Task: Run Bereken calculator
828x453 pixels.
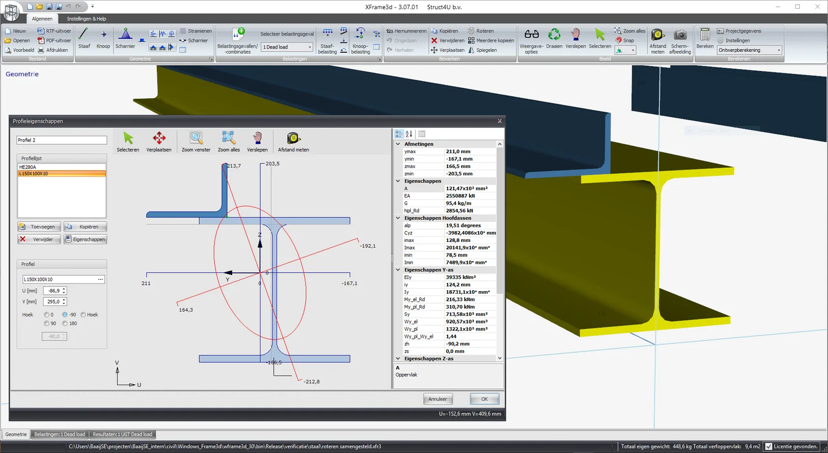Action: (705, 38)
